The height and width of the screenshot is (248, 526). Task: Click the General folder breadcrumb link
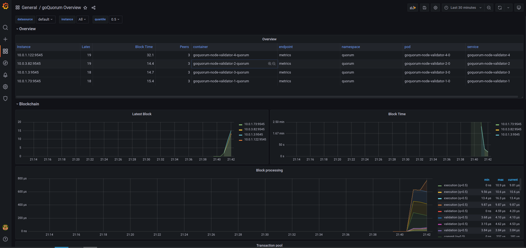[29, 8]
